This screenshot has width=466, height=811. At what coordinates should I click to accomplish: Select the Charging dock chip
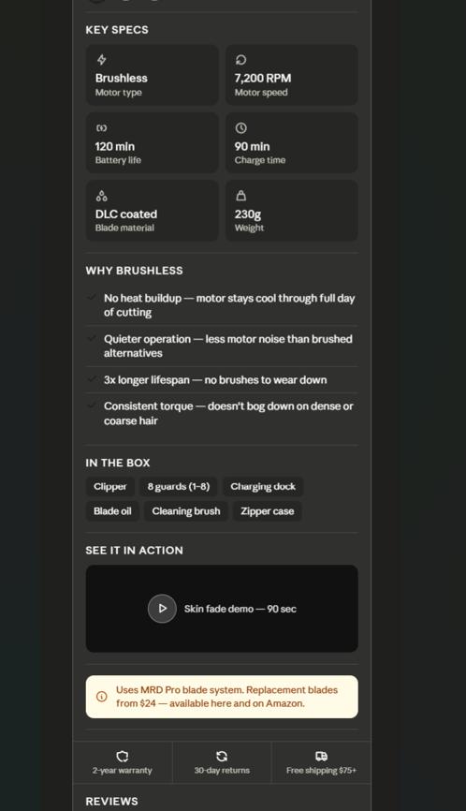pyautogui.click(x=263, y=487)
